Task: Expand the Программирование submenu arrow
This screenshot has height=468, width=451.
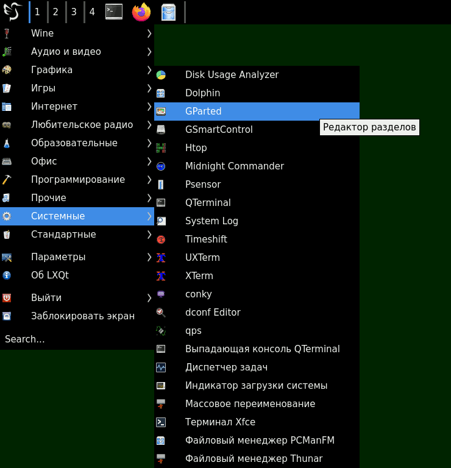Action: 149,179
